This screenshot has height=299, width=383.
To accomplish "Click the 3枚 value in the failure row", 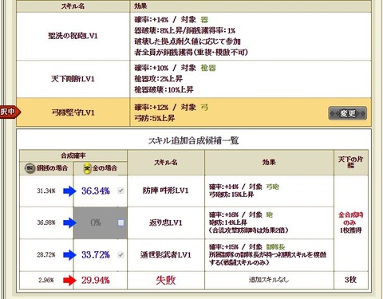I will [x=350, y=280].
